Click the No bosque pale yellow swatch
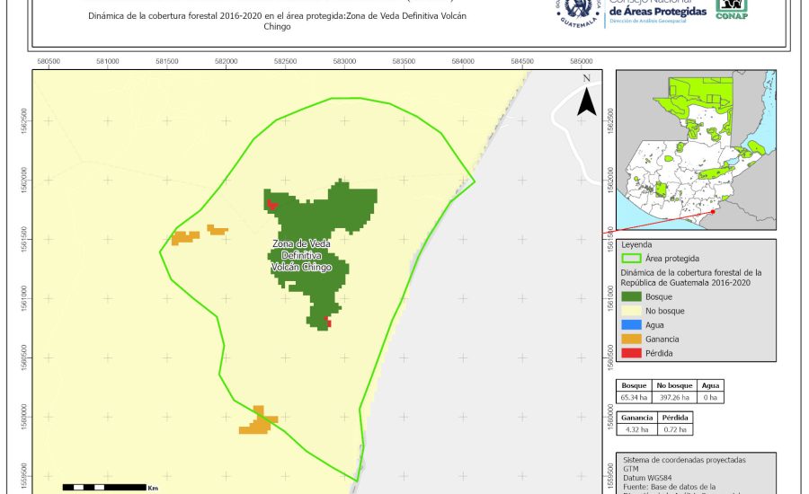 (x=632, y=311)
